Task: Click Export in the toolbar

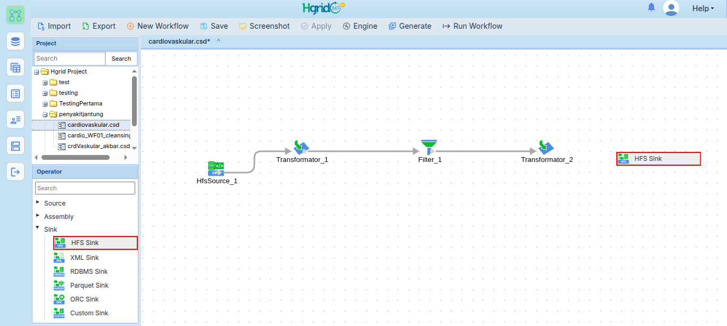Action: click(99, 26)
